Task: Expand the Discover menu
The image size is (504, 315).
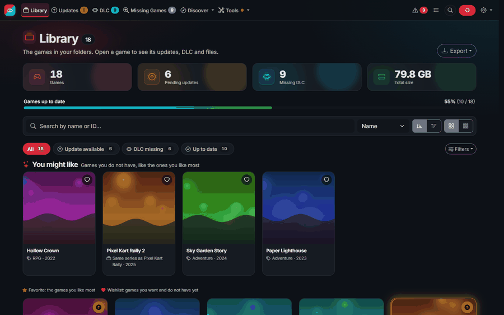Action: [x=197, y=10]
